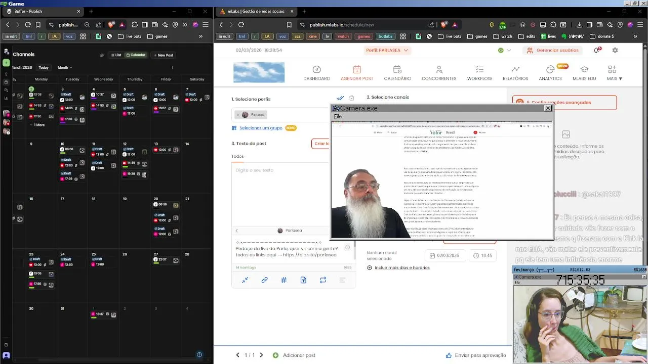Open the Dashboard section in mLabs
Screen dimensions: 648x364
[x=316, y=73]
